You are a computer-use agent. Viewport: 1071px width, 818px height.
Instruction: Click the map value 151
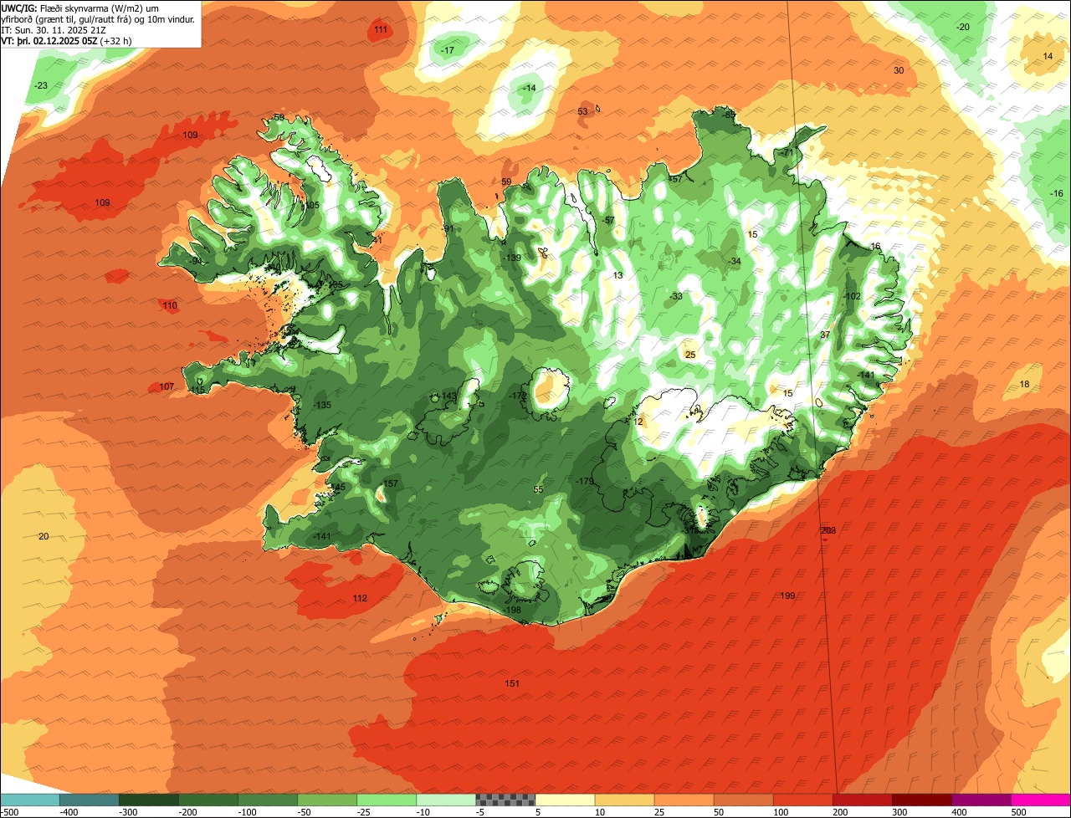[512, 683]
